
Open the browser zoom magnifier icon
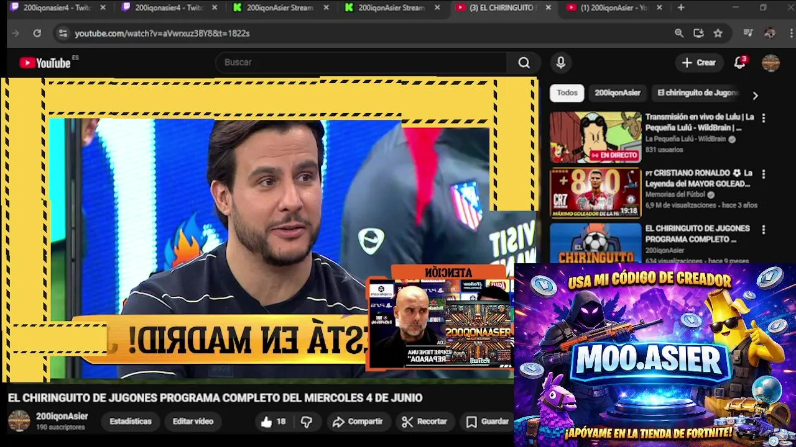click(x=679, y=33)
